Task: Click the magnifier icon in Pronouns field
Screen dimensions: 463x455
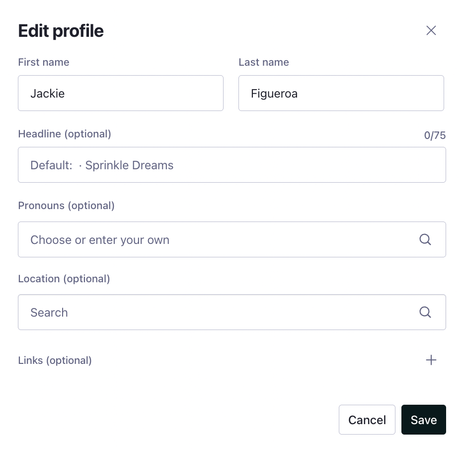Action: 425,239
